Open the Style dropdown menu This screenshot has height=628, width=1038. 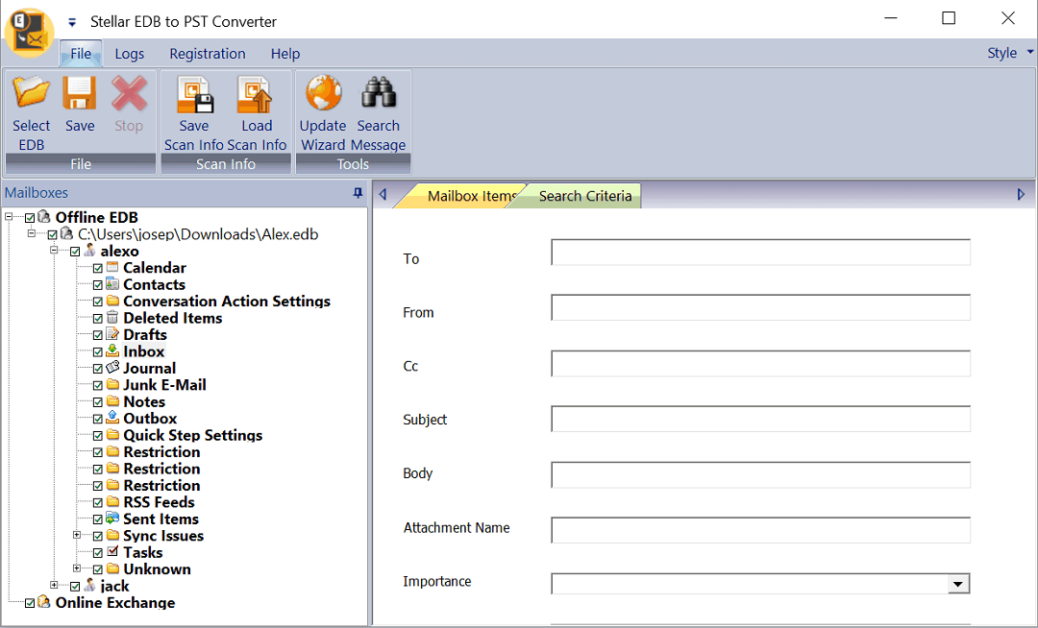pos(1009,53)
